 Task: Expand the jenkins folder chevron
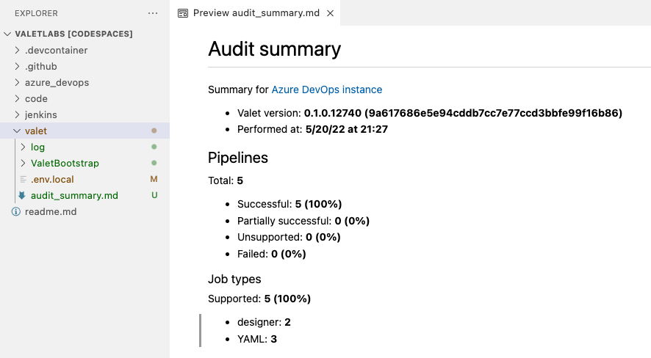[x=17, y=114]
